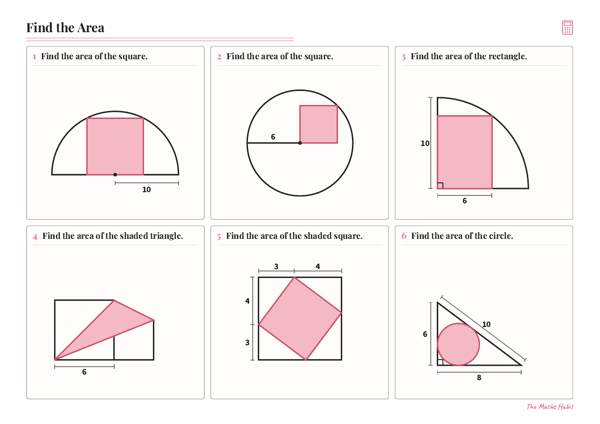Click the radius label 6 in problem 2
This screenshot has height=424, width=600.
[273, 137]
